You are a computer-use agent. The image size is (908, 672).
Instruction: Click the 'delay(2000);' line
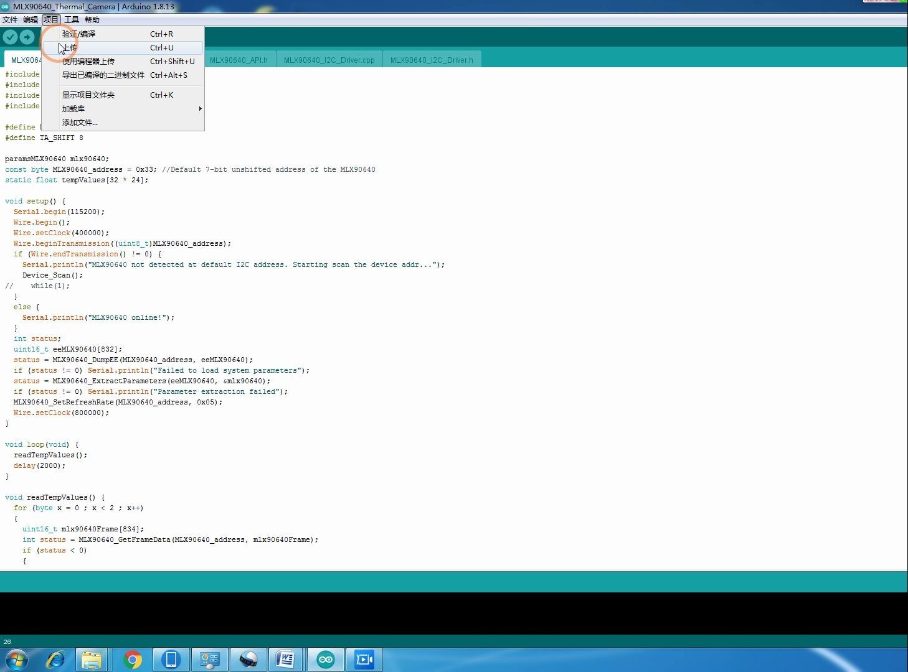point(39,465)
